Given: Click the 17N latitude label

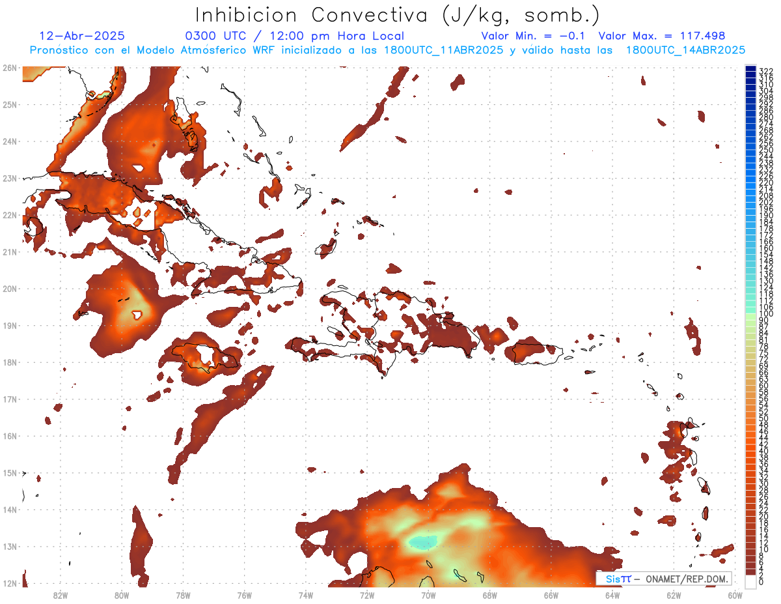Looking at the screenshot, I should (9, 399).
